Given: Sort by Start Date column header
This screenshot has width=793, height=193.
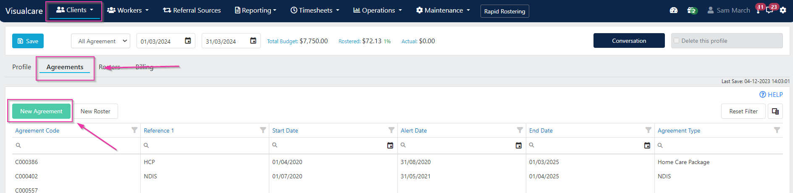Looking at the screenshot, I should tap(285, 130).
